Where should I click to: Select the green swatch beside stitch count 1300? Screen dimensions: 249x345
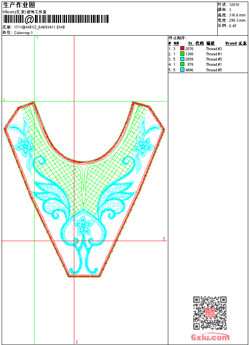pos(182,54)
